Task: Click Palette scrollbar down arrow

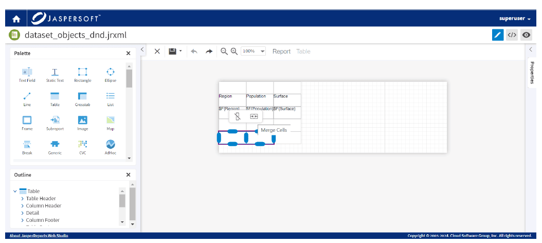Action: point(129,159)
